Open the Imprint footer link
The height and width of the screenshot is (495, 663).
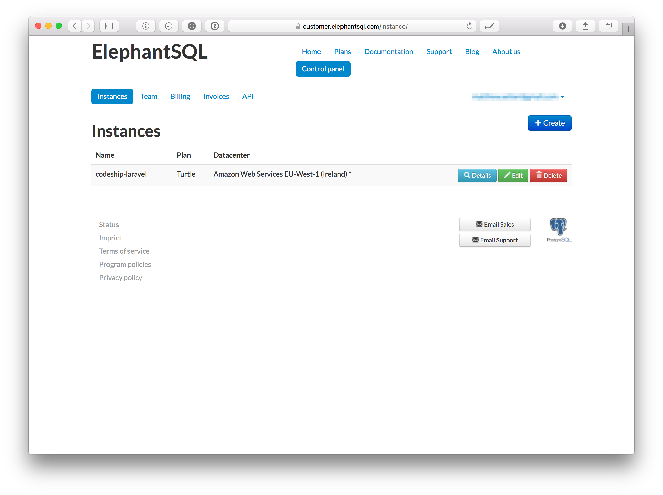[x=111, y=238]
